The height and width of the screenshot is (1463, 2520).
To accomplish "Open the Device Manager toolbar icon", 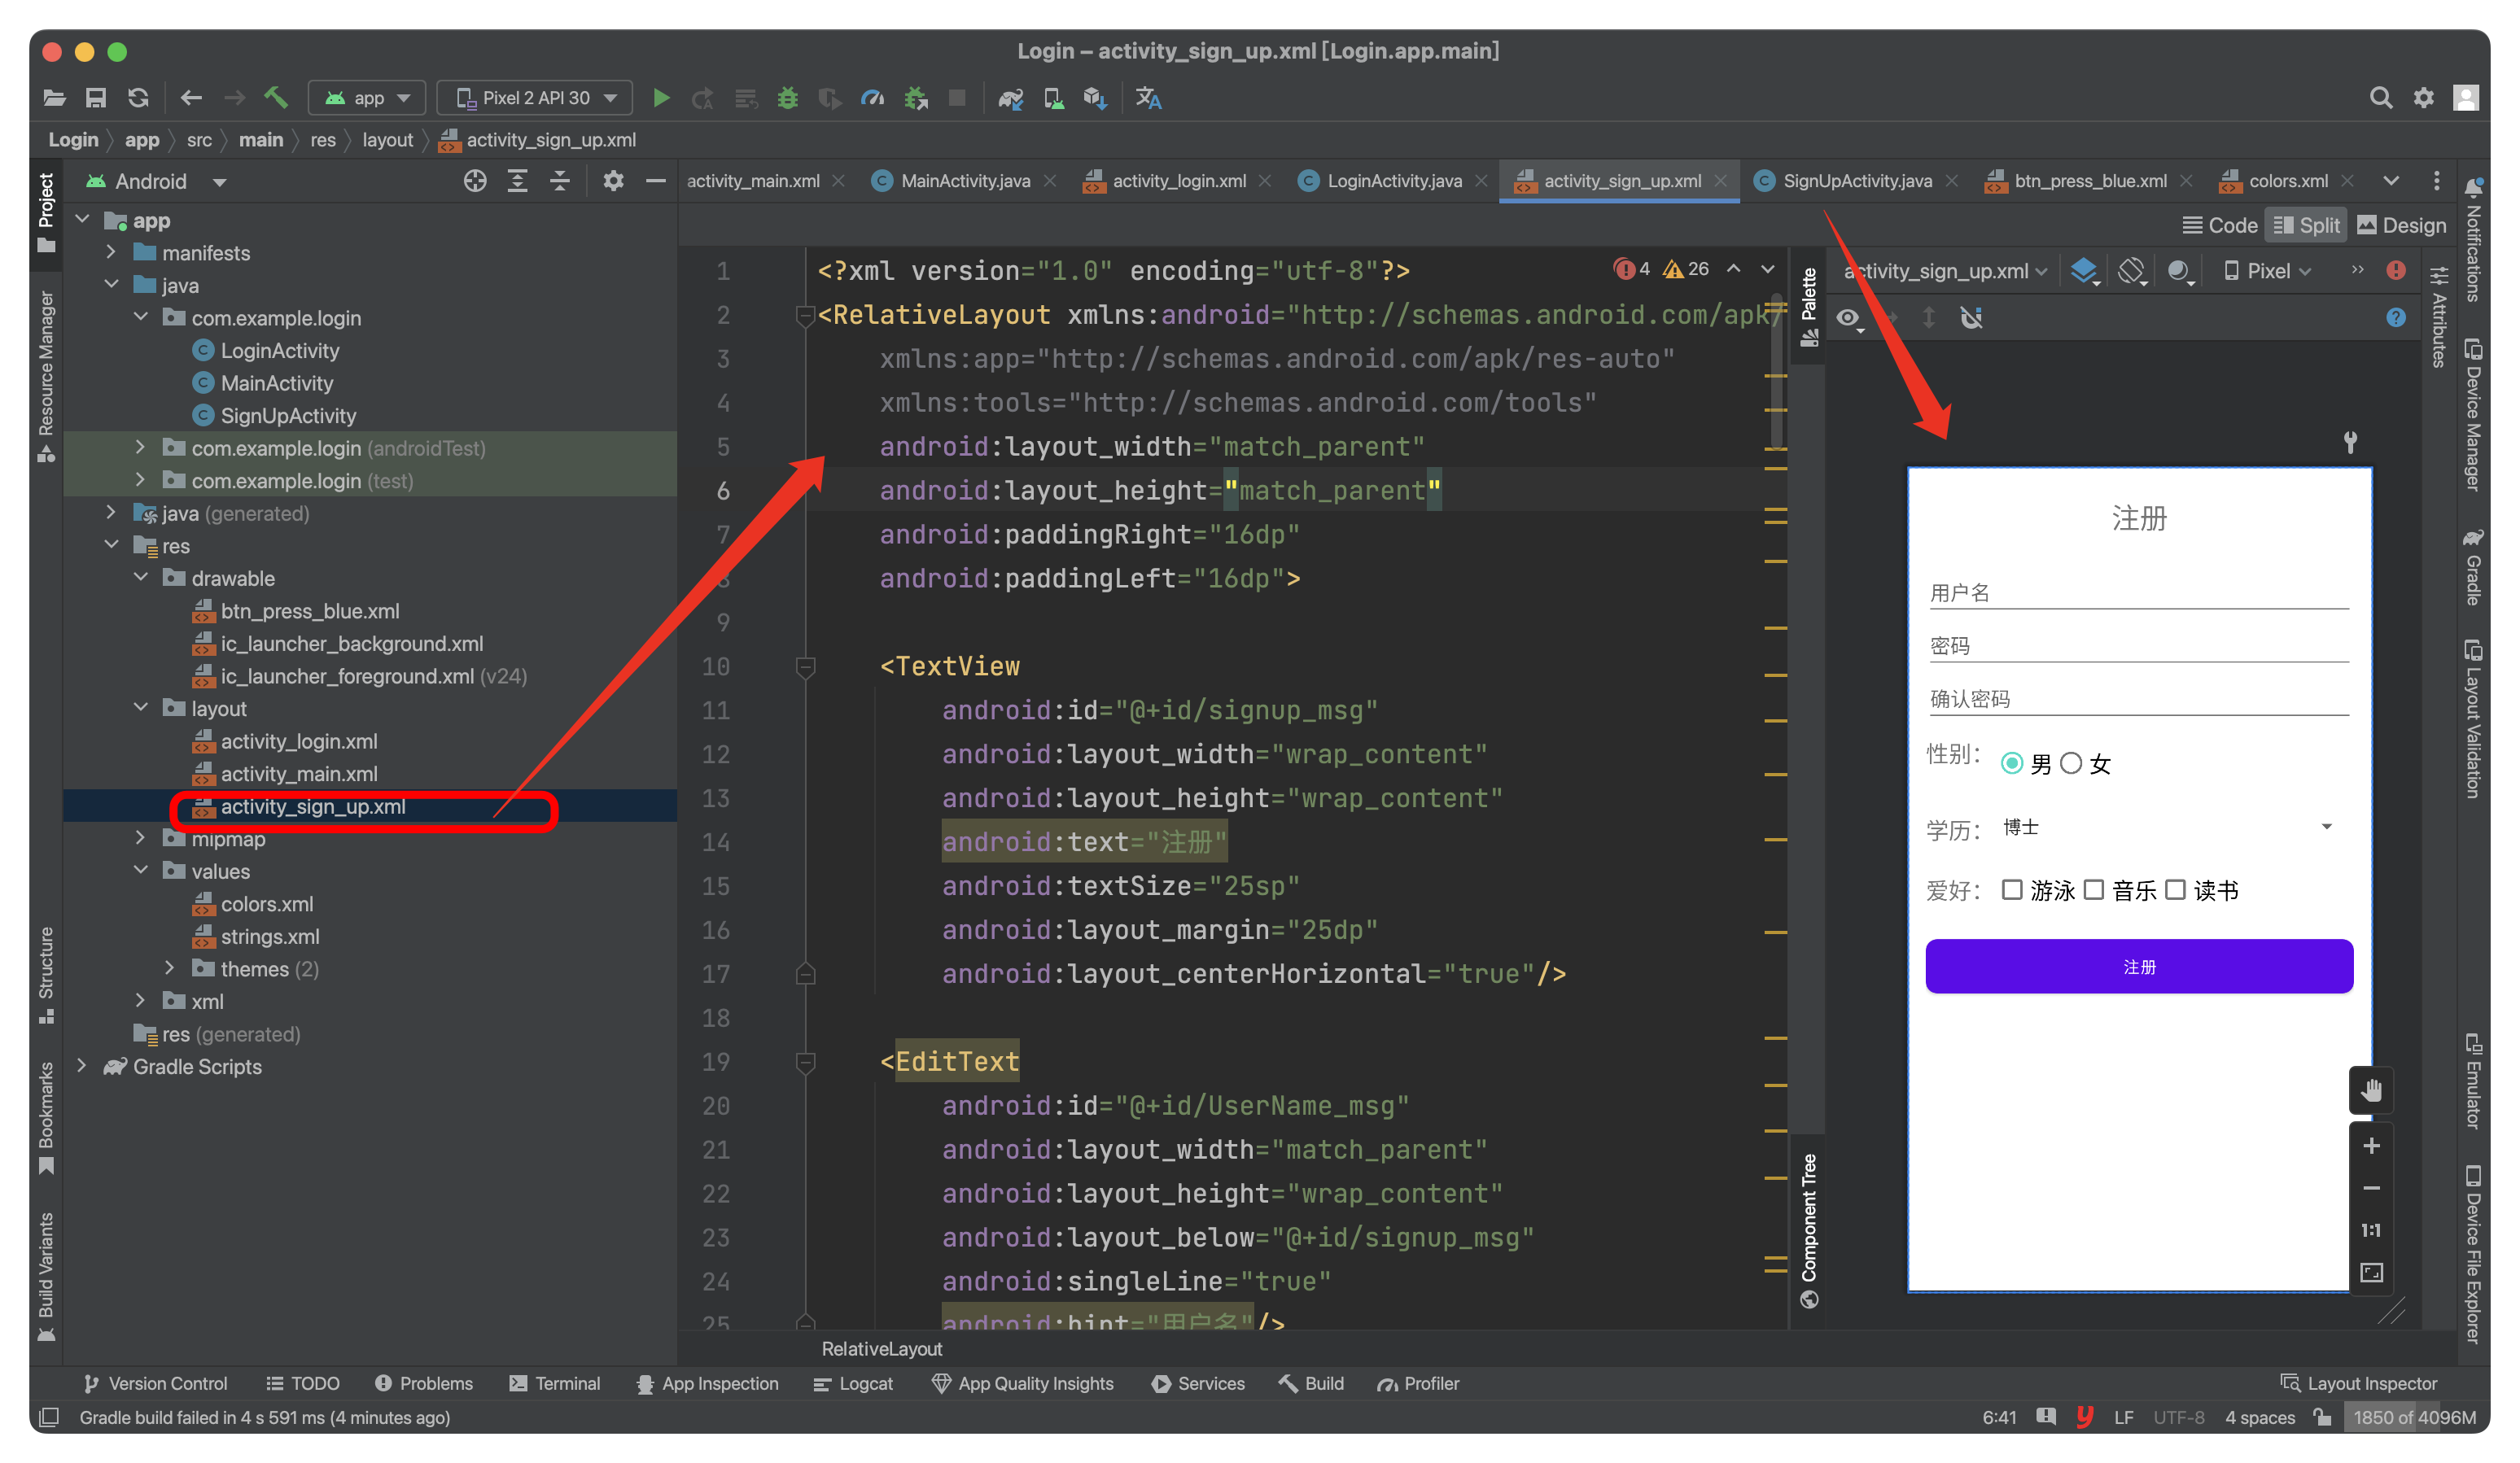I will point(1054,98).
